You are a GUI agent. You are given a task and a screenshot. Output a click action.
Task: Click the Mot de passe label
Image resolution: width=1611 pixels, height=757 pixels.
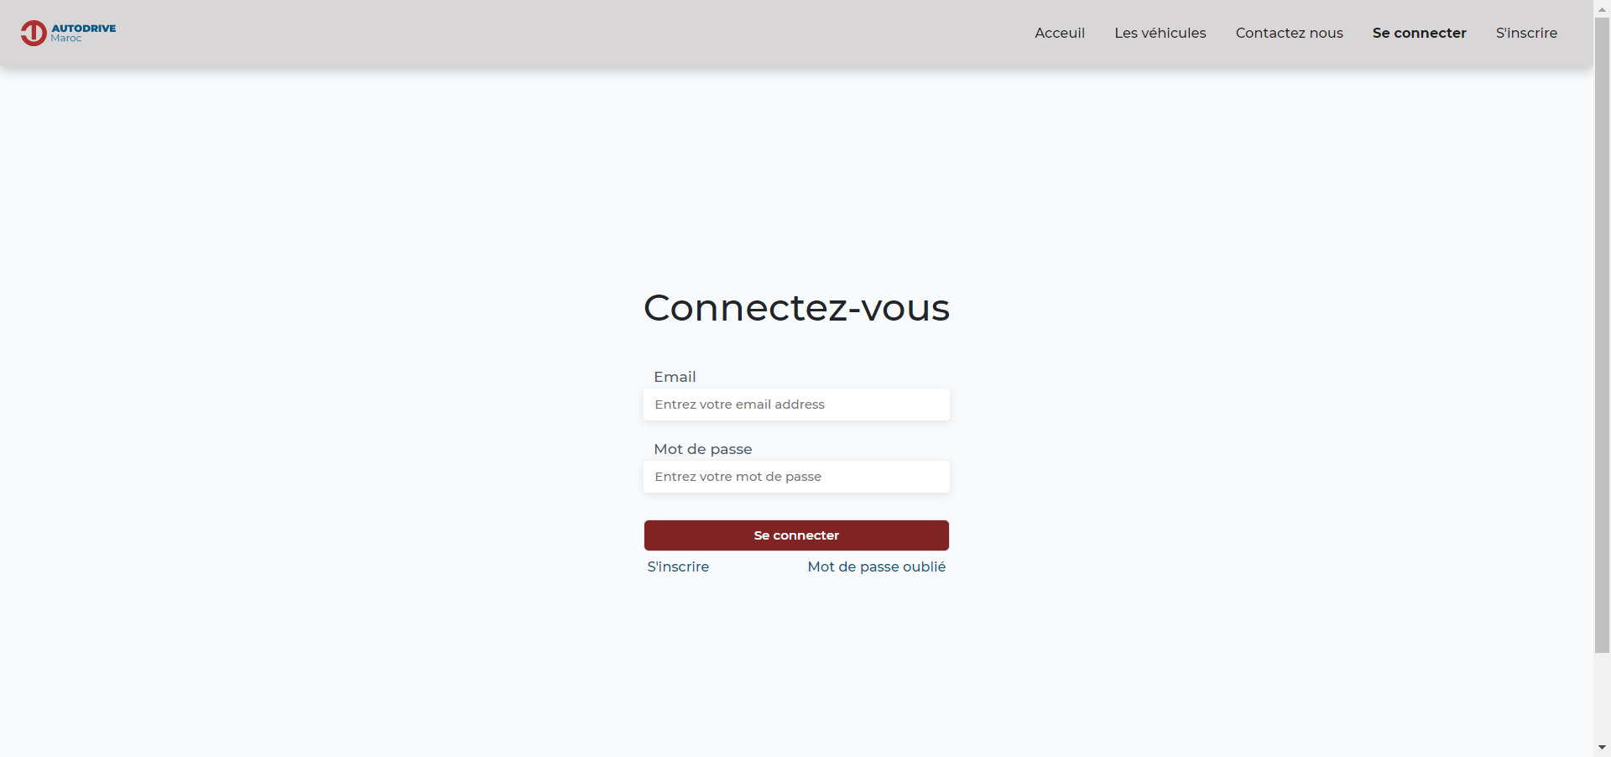[703, 449]
